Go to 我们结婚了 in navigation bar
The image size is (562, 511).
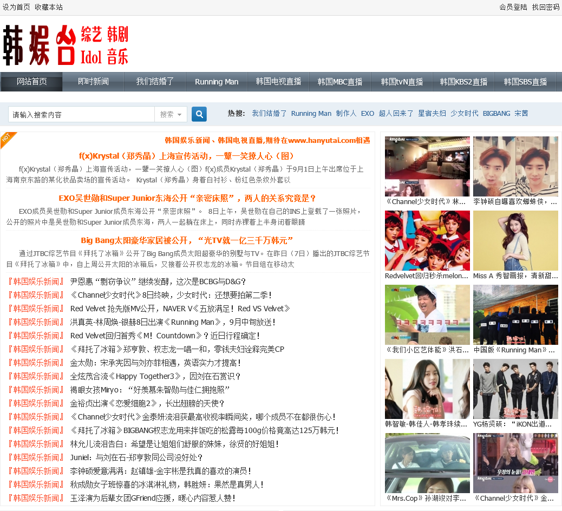(155, 82)
